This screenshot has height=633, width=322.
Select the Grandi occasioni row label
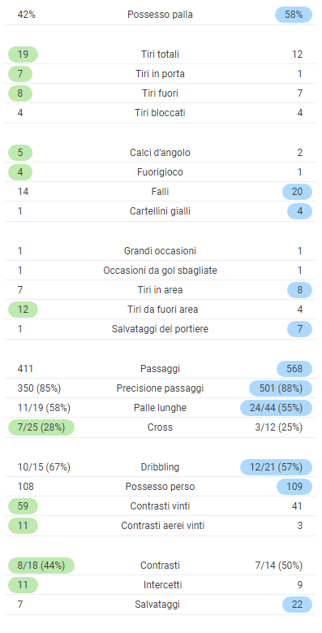point(160,251)
